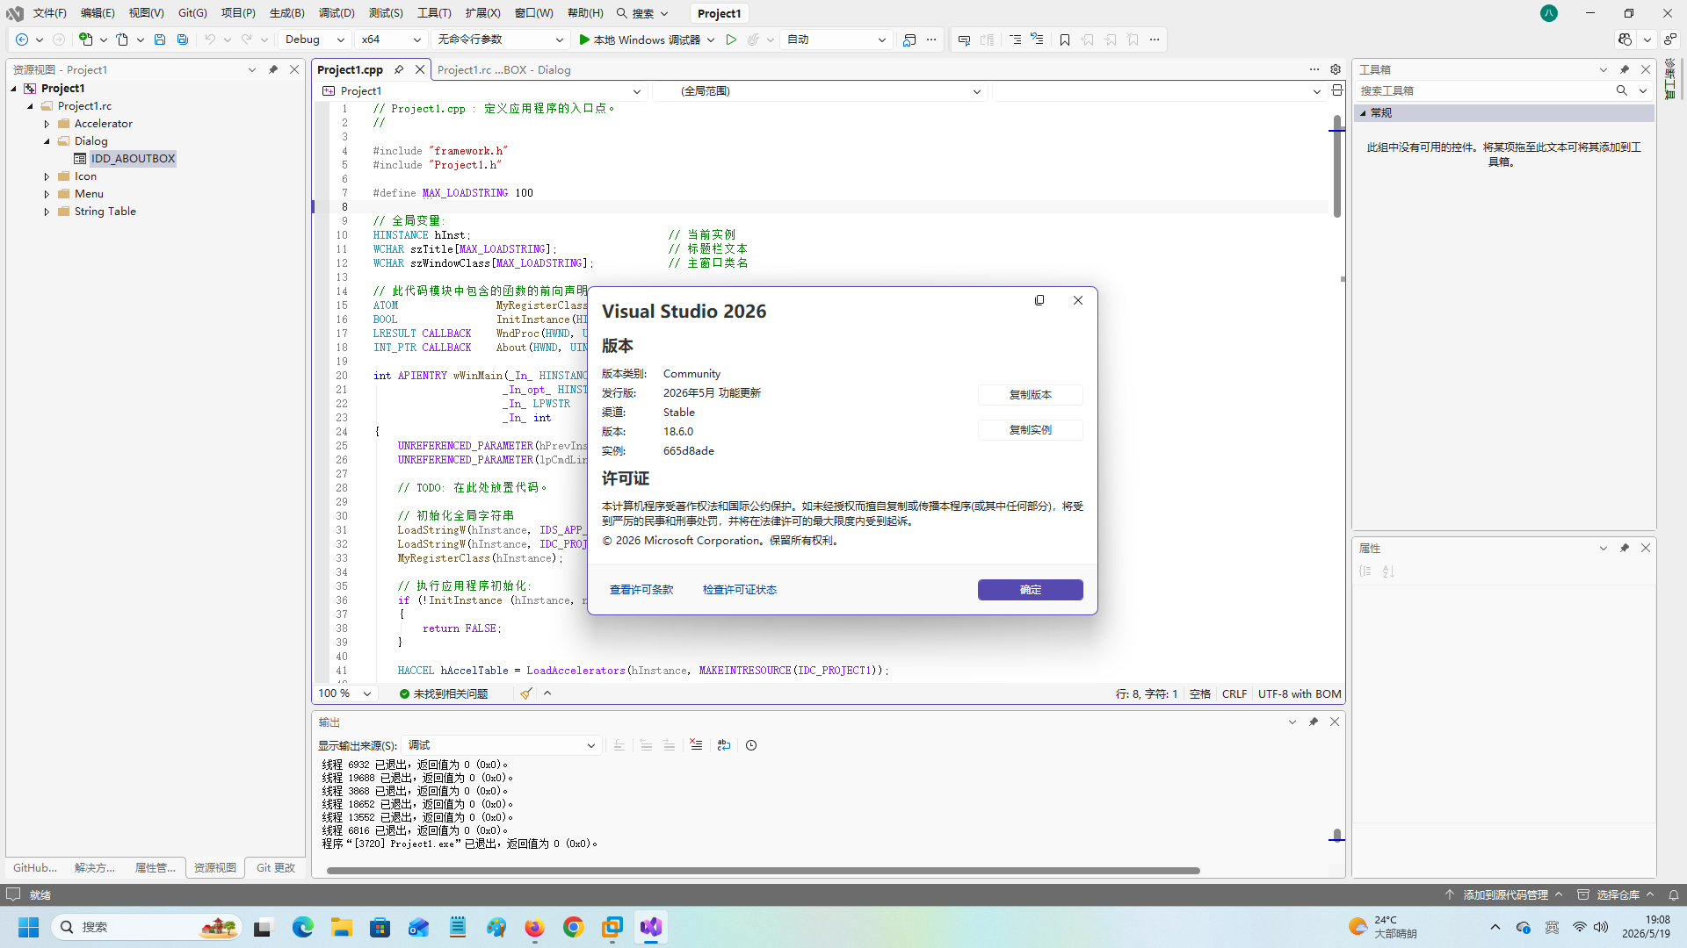The image size is (1687, 948).
Task: Click the copy icon in About dialog
Action: click(1039, 300)
